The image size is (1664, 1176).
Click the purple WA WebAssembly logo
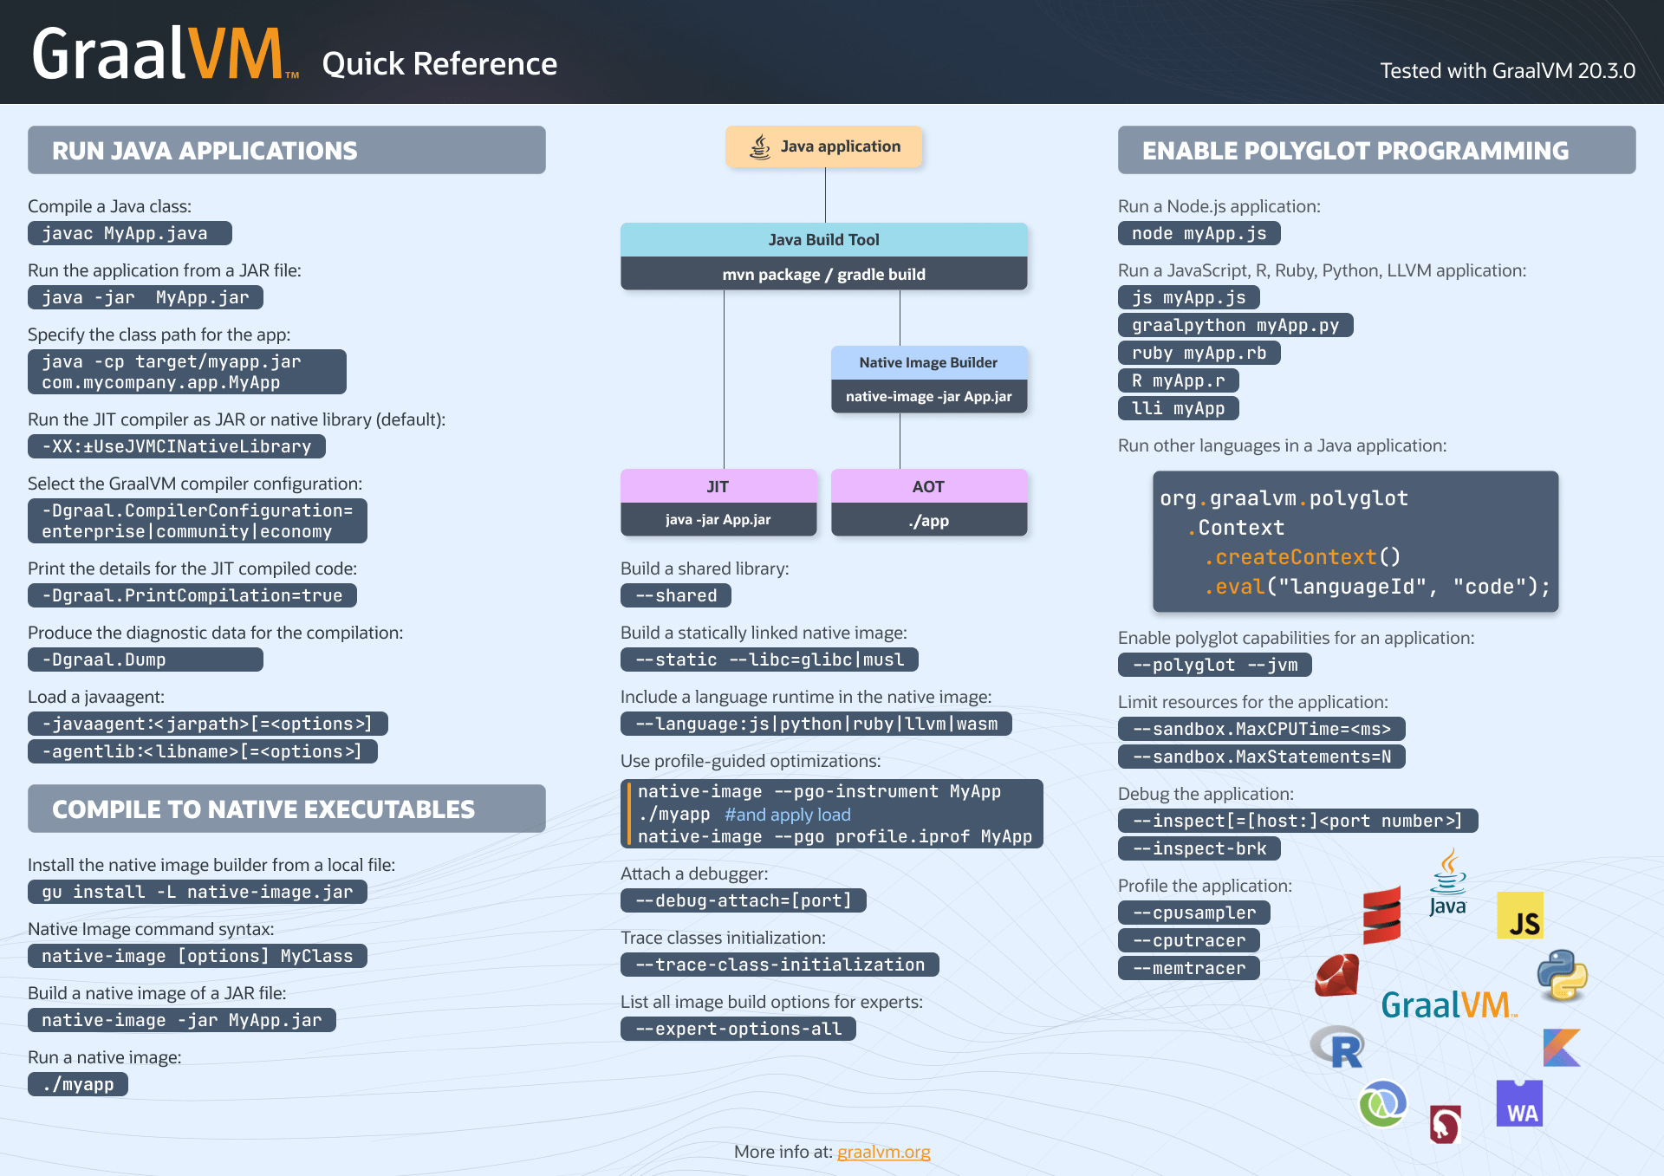[x=1519, y=1103]
